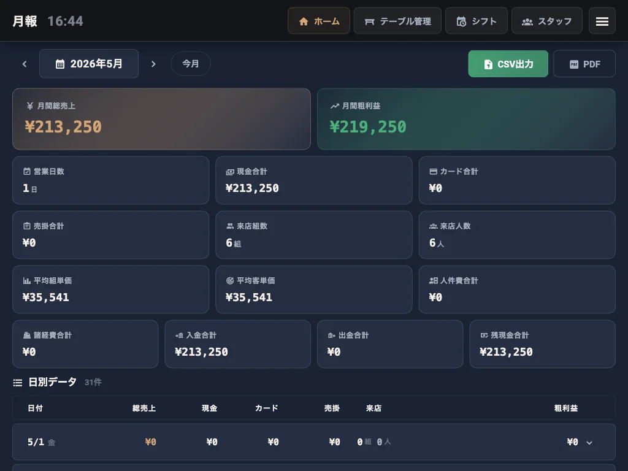Click the group icon in スタッフ

click(x=527, y=21)
